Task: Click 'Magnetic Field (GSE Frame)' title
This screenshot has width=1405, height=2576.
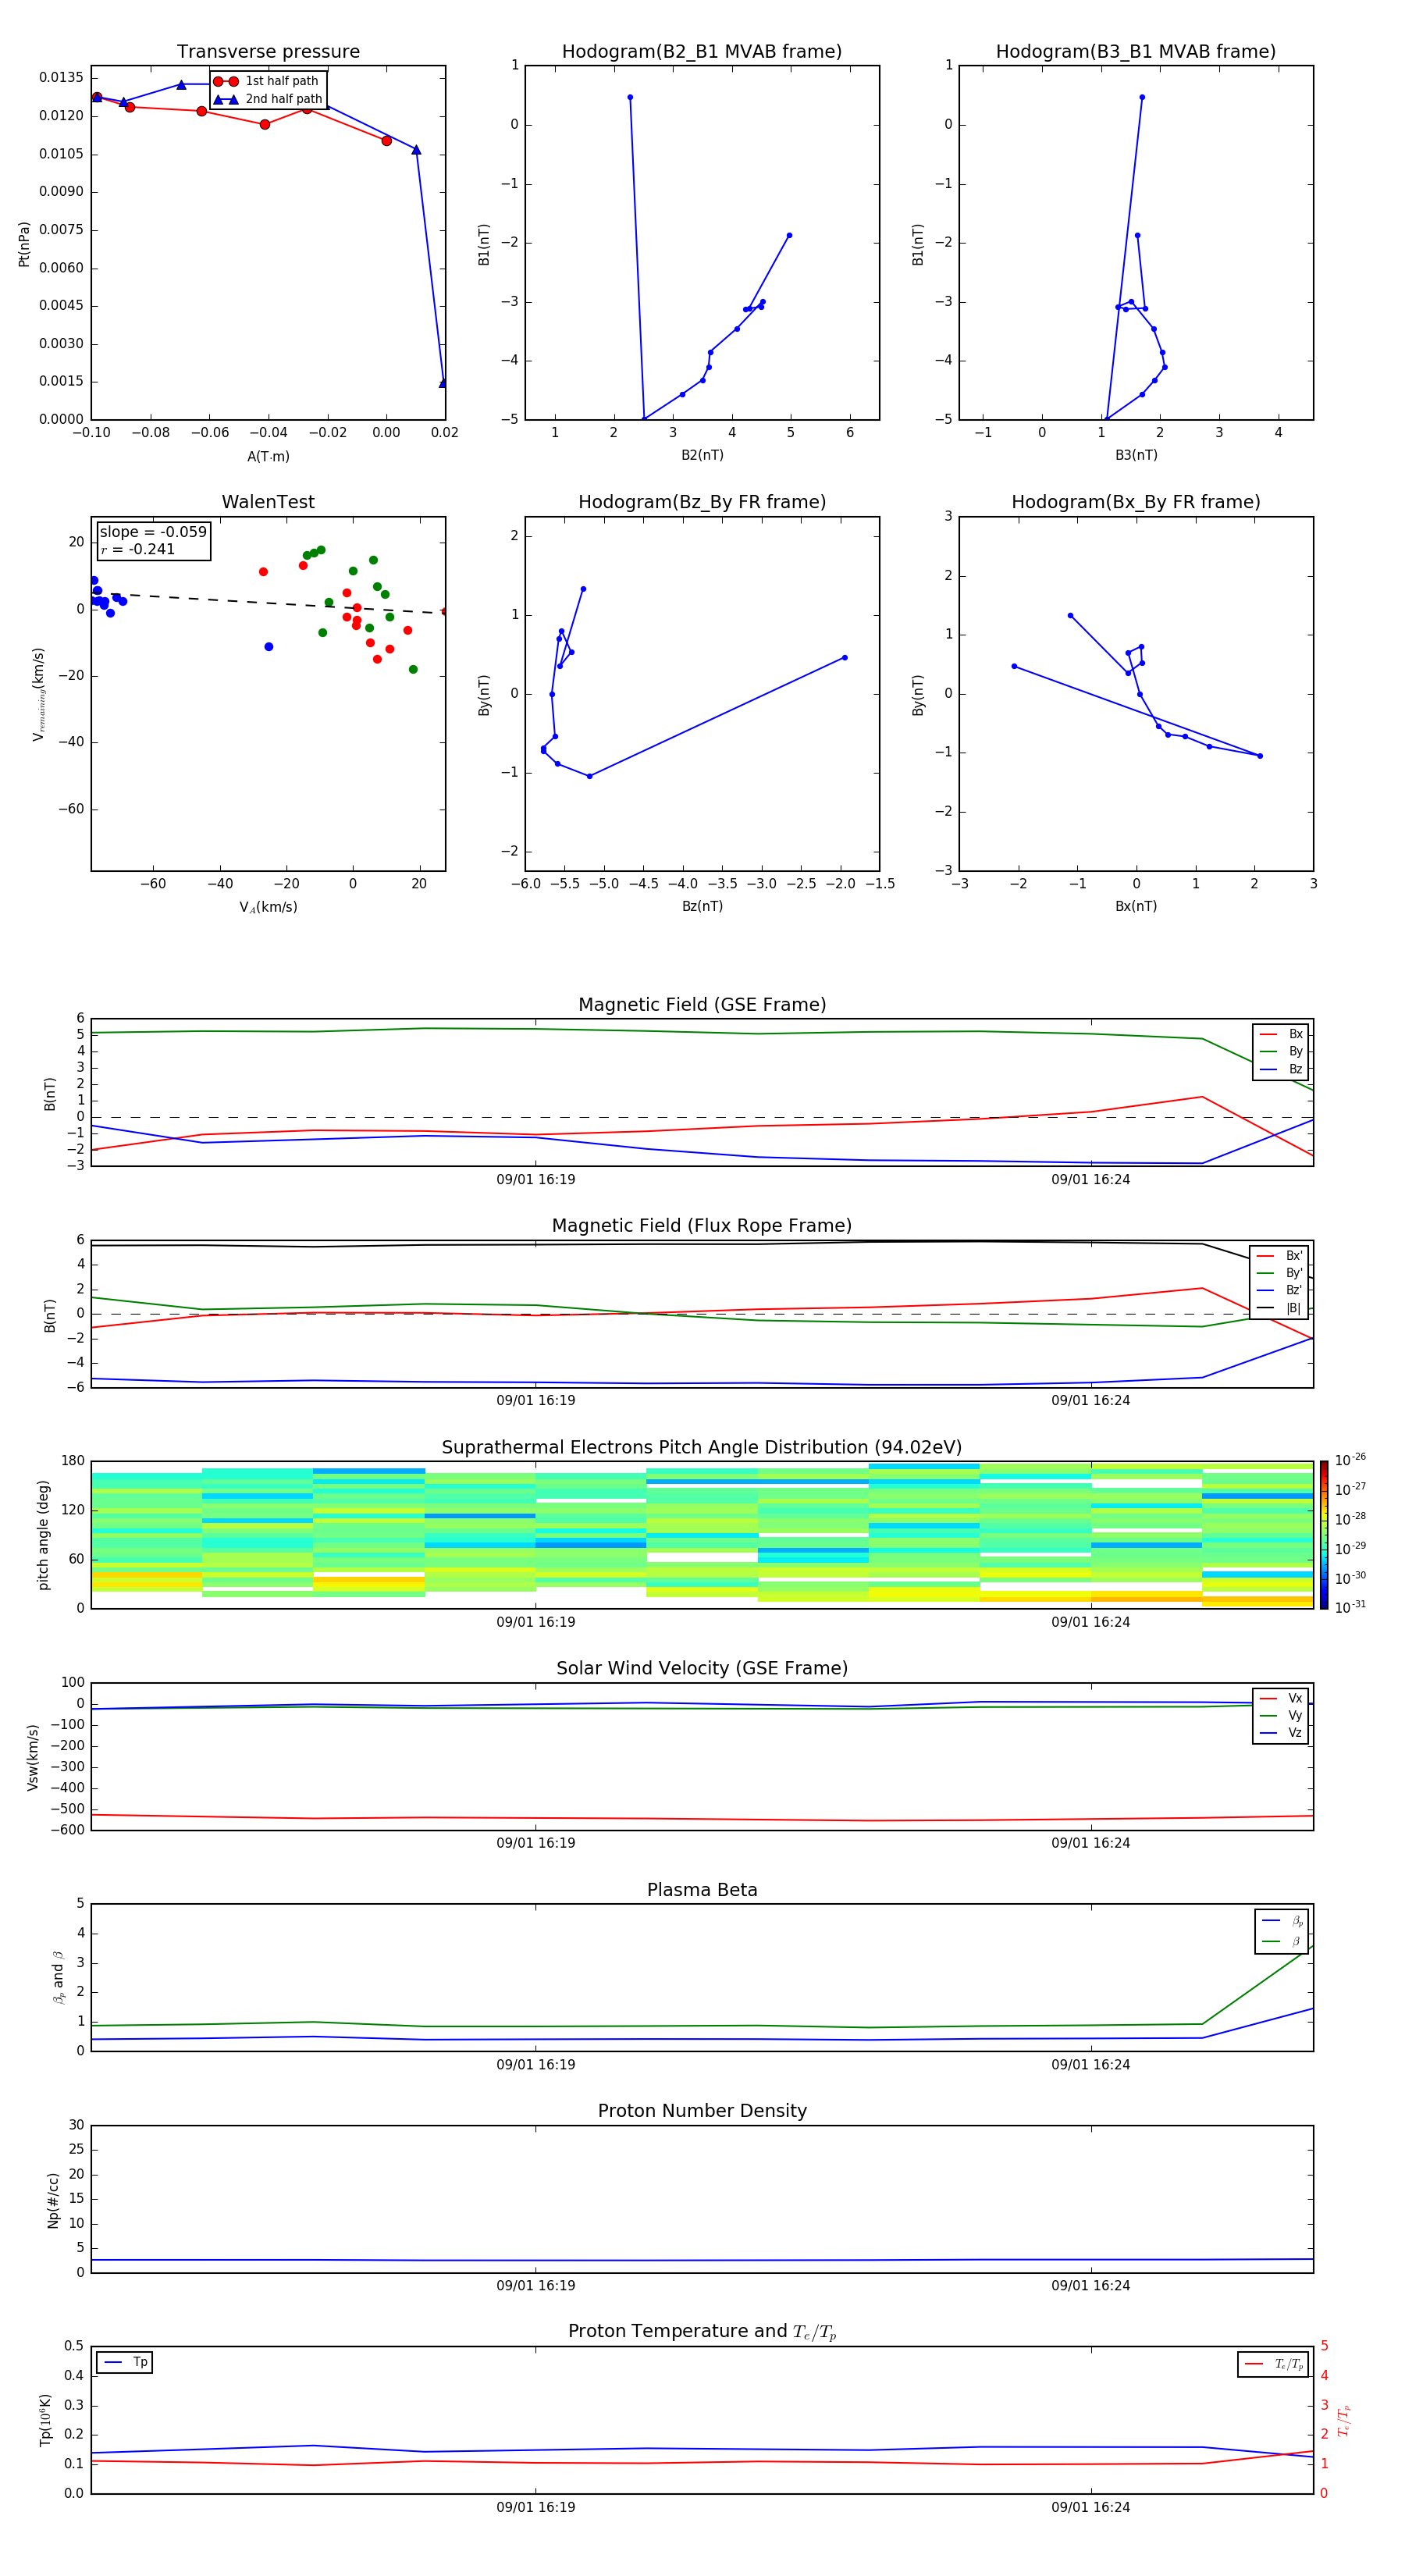Action: [702, 1004]
